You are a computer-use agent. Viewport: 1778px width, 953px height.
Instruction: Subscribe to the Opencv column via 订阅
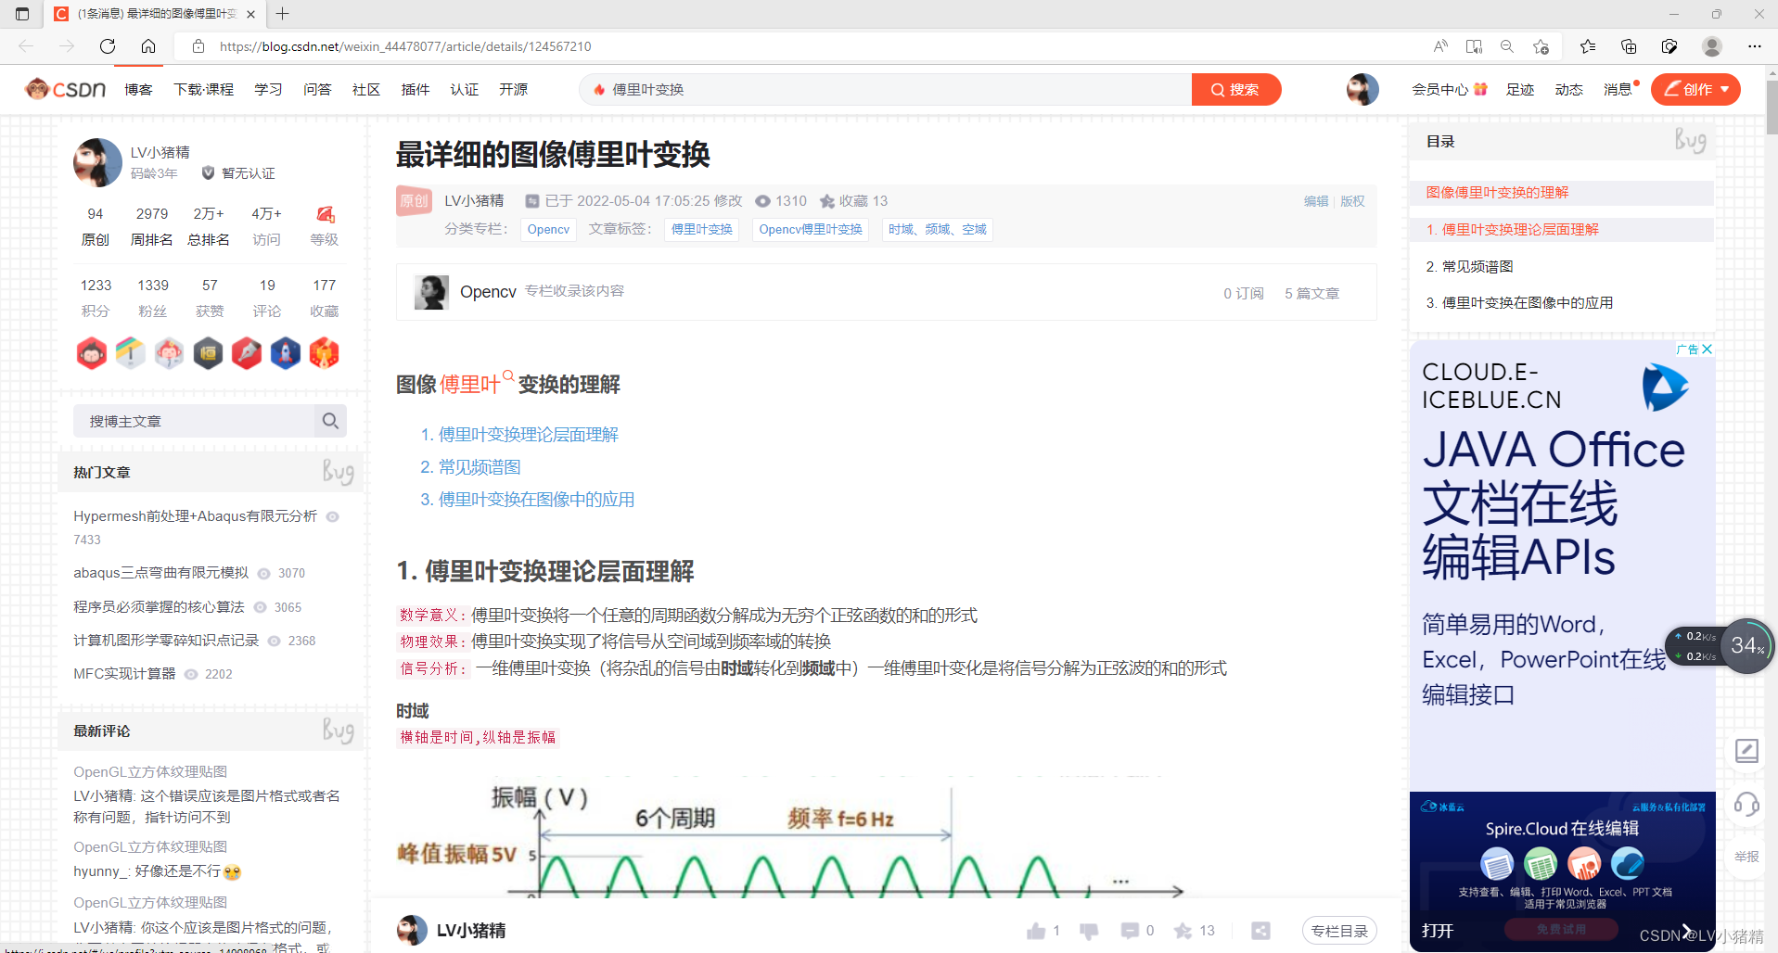[1243, 293]
